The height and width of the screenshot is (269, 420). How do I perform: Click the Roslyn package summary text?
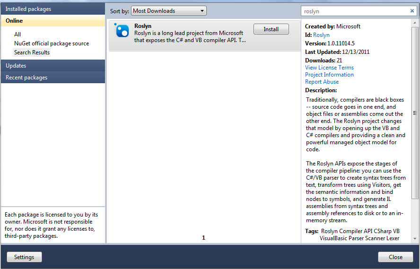click(190, 37)
